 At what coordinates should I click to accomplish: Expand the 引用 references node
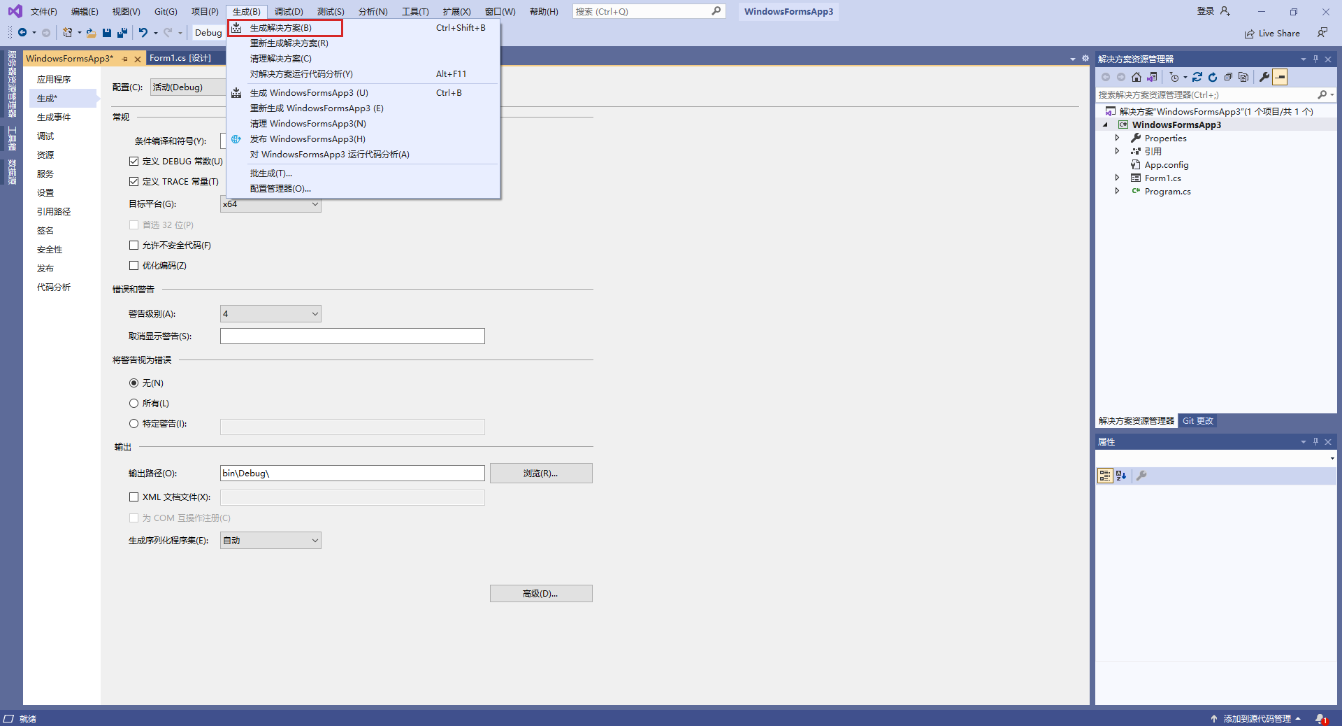tap(1117, 152)
